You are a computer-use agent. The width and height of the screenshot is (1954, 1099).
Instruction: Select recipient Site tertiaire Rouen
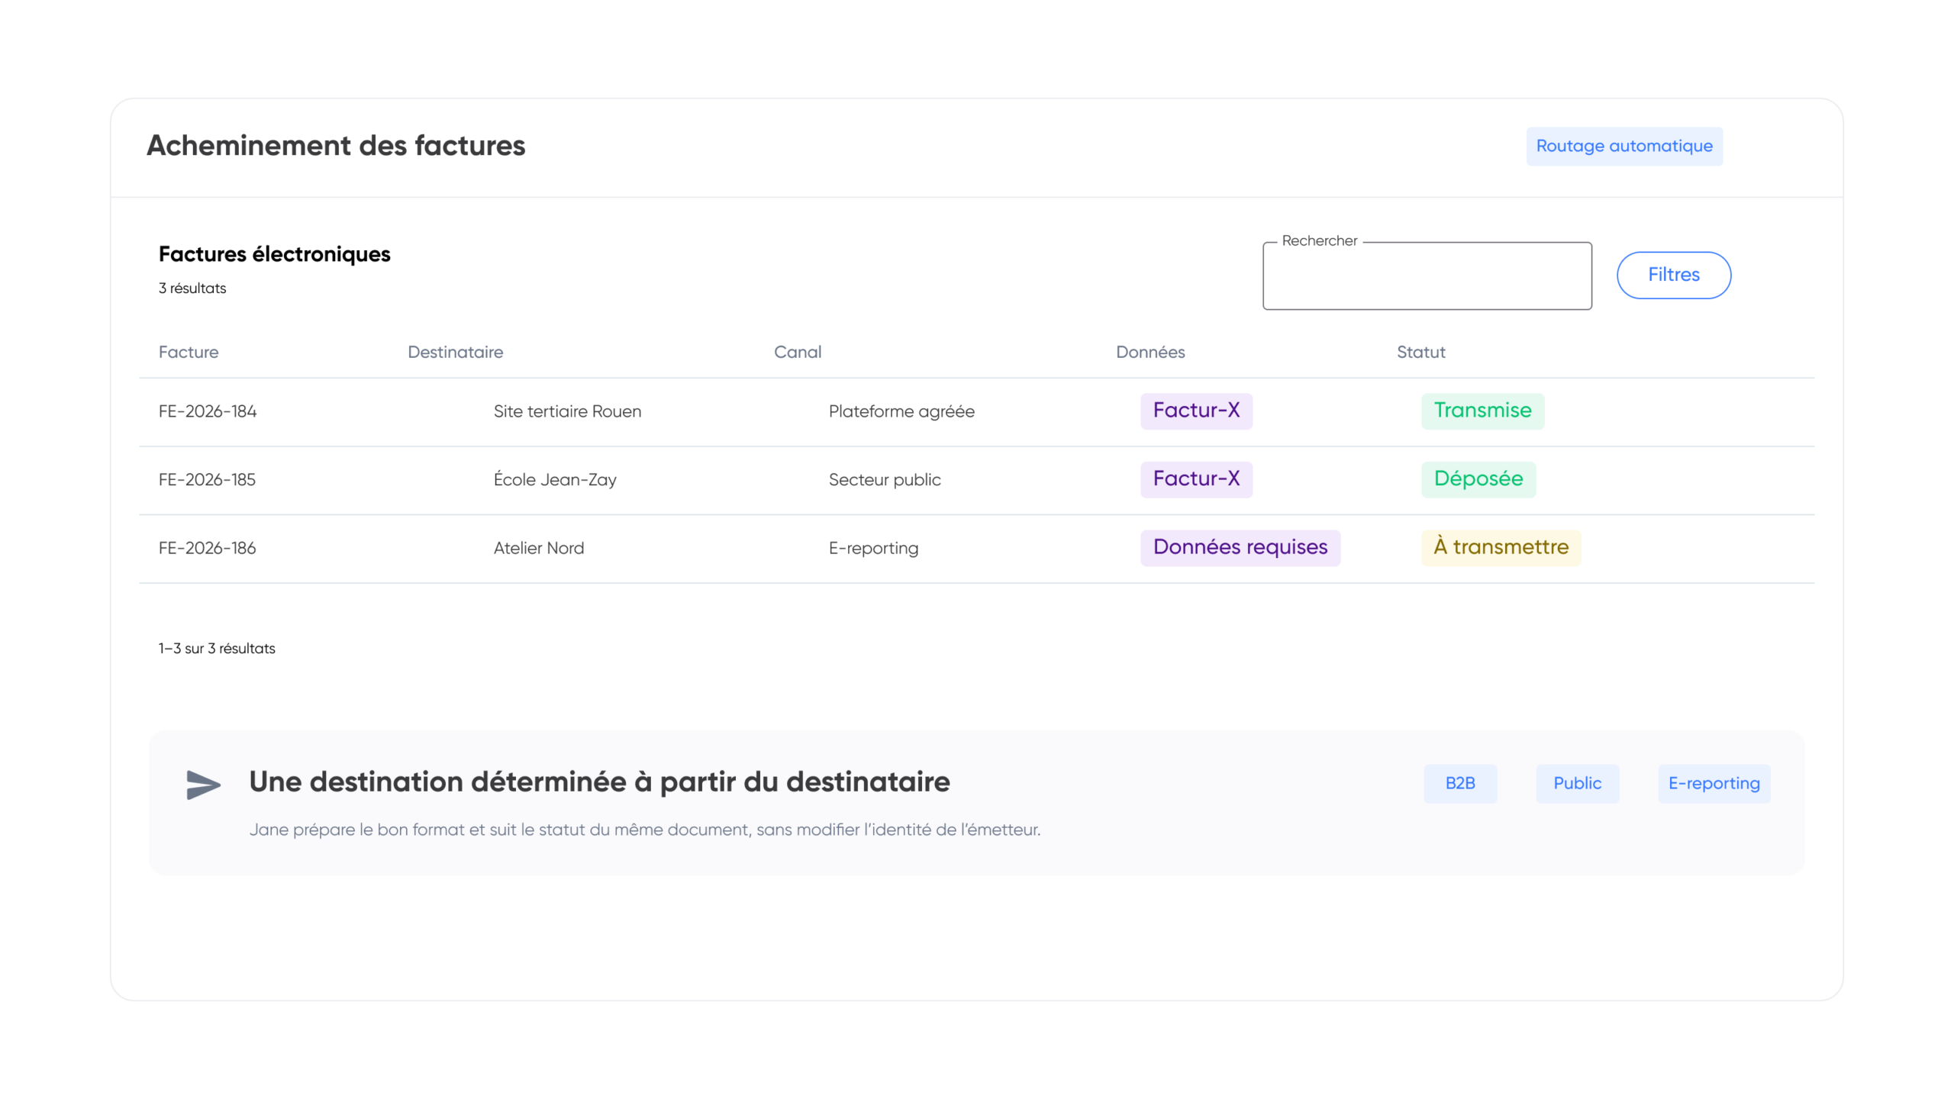[x=567, y=411]
